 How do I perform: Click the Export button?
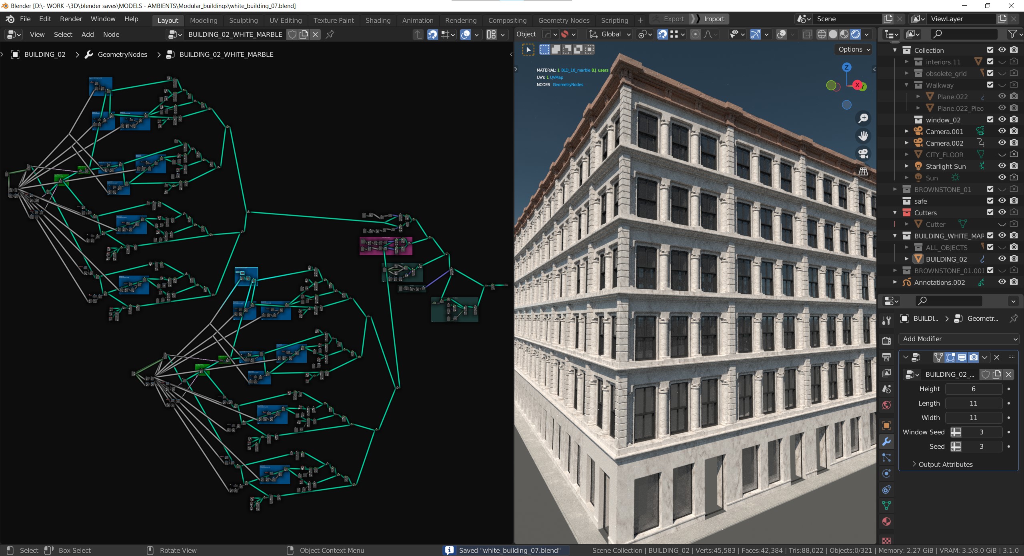tap(669, 19)
